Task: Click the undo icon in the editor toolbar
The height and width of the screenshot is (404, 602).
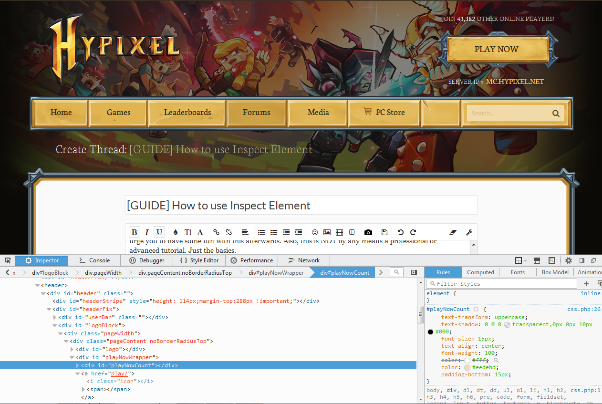Action: click(400, 232)
